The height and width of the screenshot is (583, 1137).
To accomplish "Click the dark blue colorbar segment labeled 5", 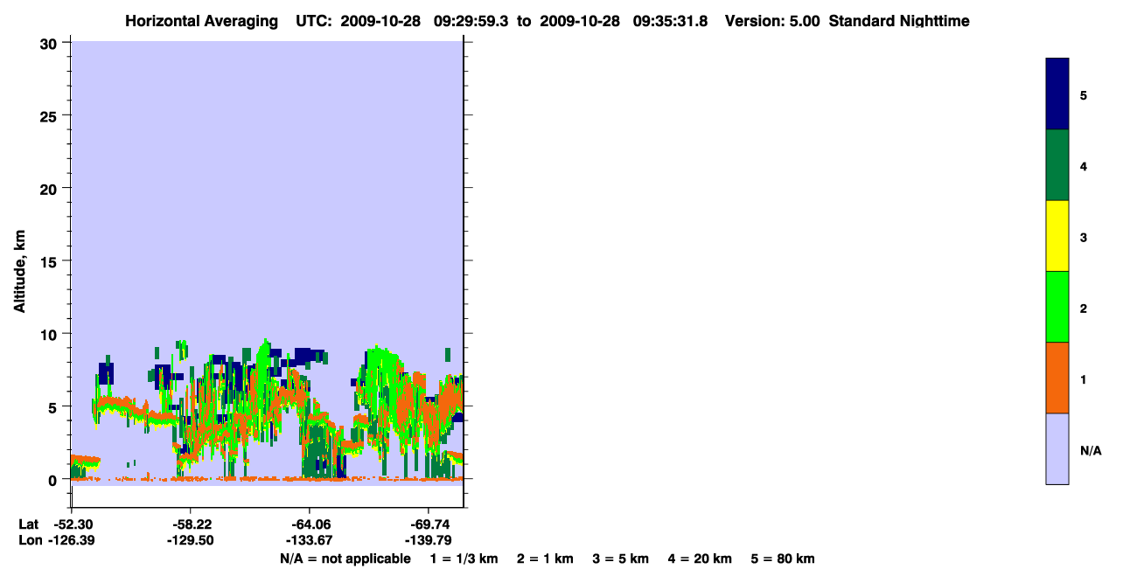I will (x=1057, y=94).
